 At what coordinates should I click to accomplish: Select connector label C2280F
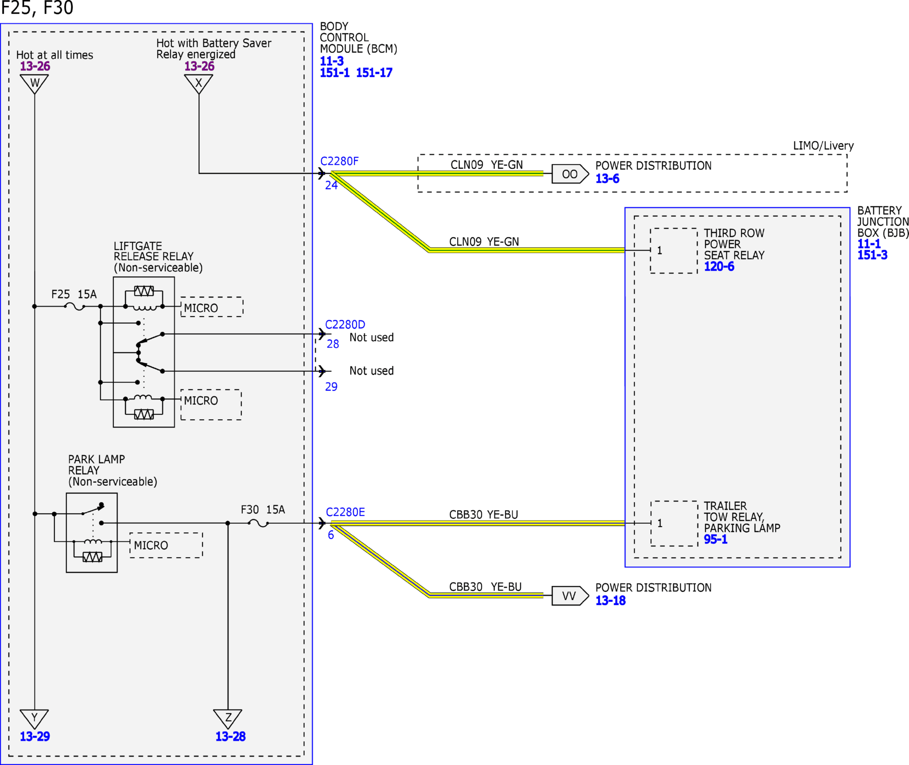tap(339, 161)
